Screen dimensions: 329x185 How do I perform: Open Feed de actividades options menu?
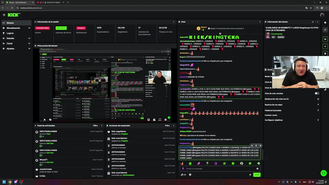tap(102, 126)
